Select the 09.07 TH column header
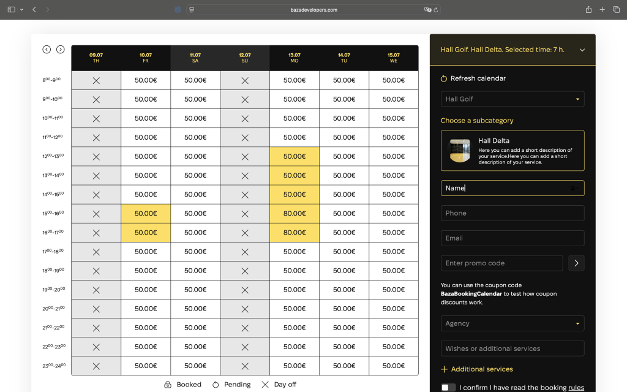 click(x=96, y=58)
